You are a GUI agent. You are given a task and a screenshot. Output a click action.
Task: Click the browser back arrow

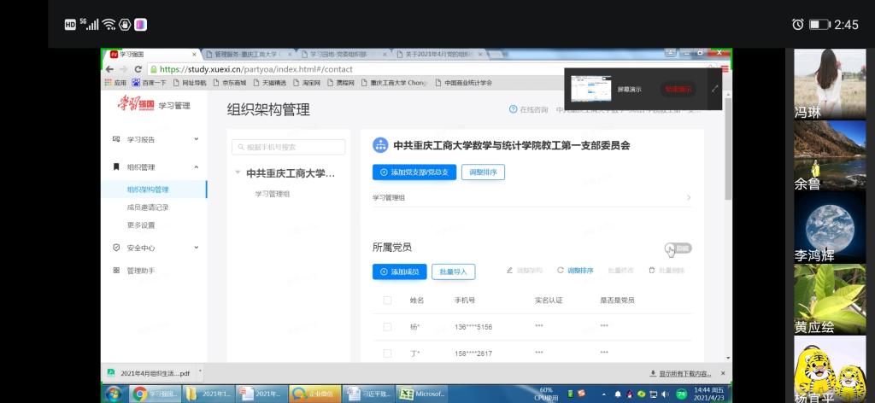pos(109,69)
